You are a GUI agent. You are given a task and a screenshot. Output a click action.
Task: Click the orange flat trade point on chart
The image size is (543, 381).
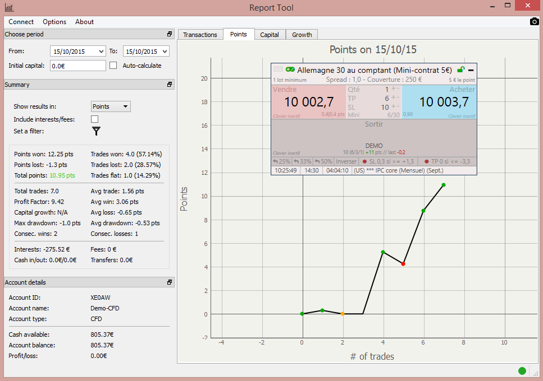343,314
